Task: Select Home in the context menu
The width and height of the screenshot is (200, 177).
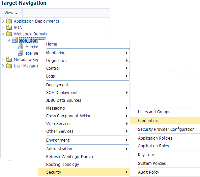Action: (84, 44)
